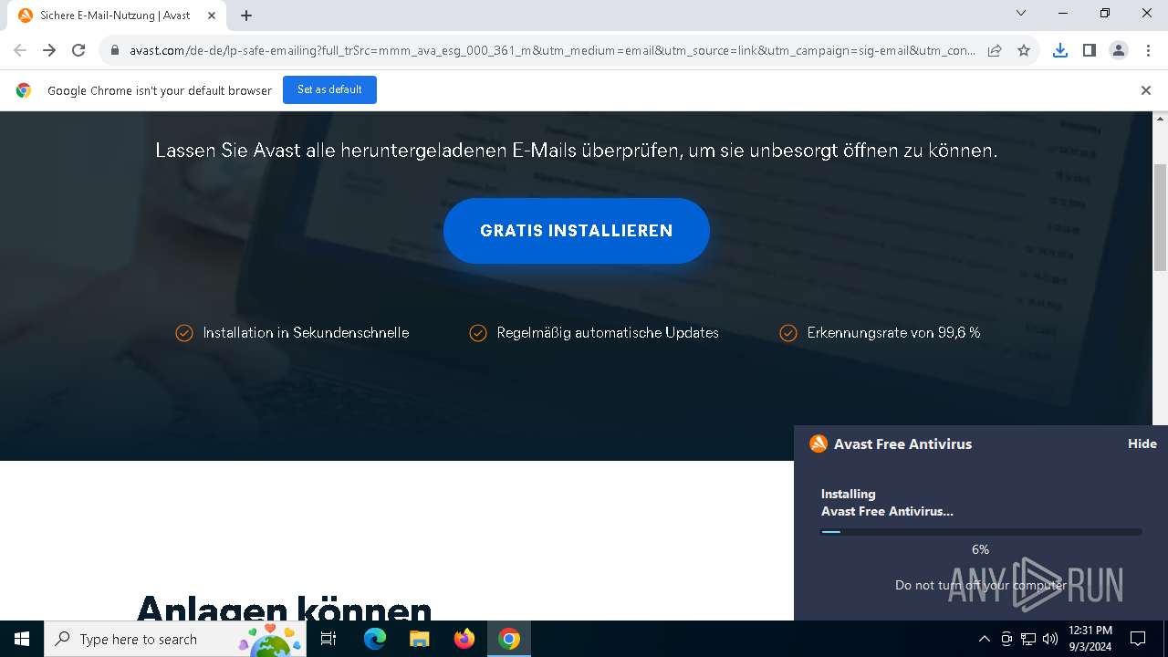Click the '6%' progress text
Viewport: 1168px width, 657px height.
(x=980, y=549)
